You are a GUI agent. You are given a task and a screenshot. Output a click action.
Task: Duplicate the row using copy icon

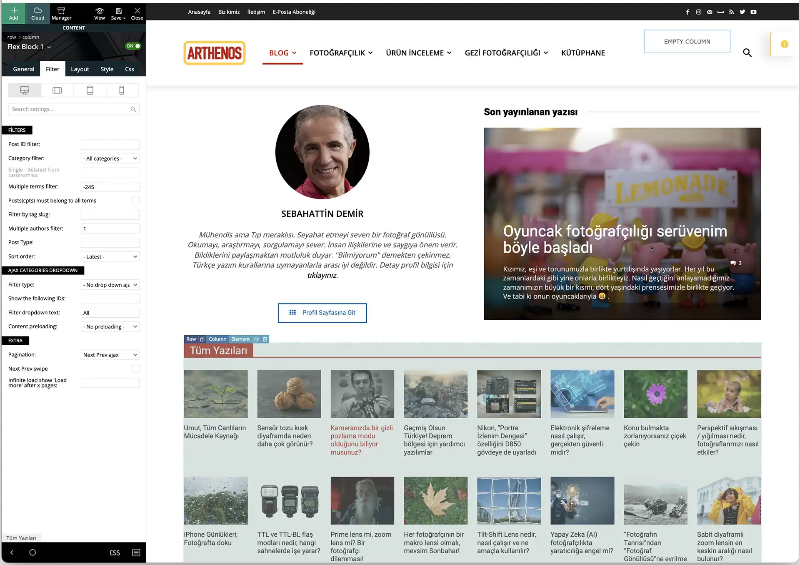[202, 339]
